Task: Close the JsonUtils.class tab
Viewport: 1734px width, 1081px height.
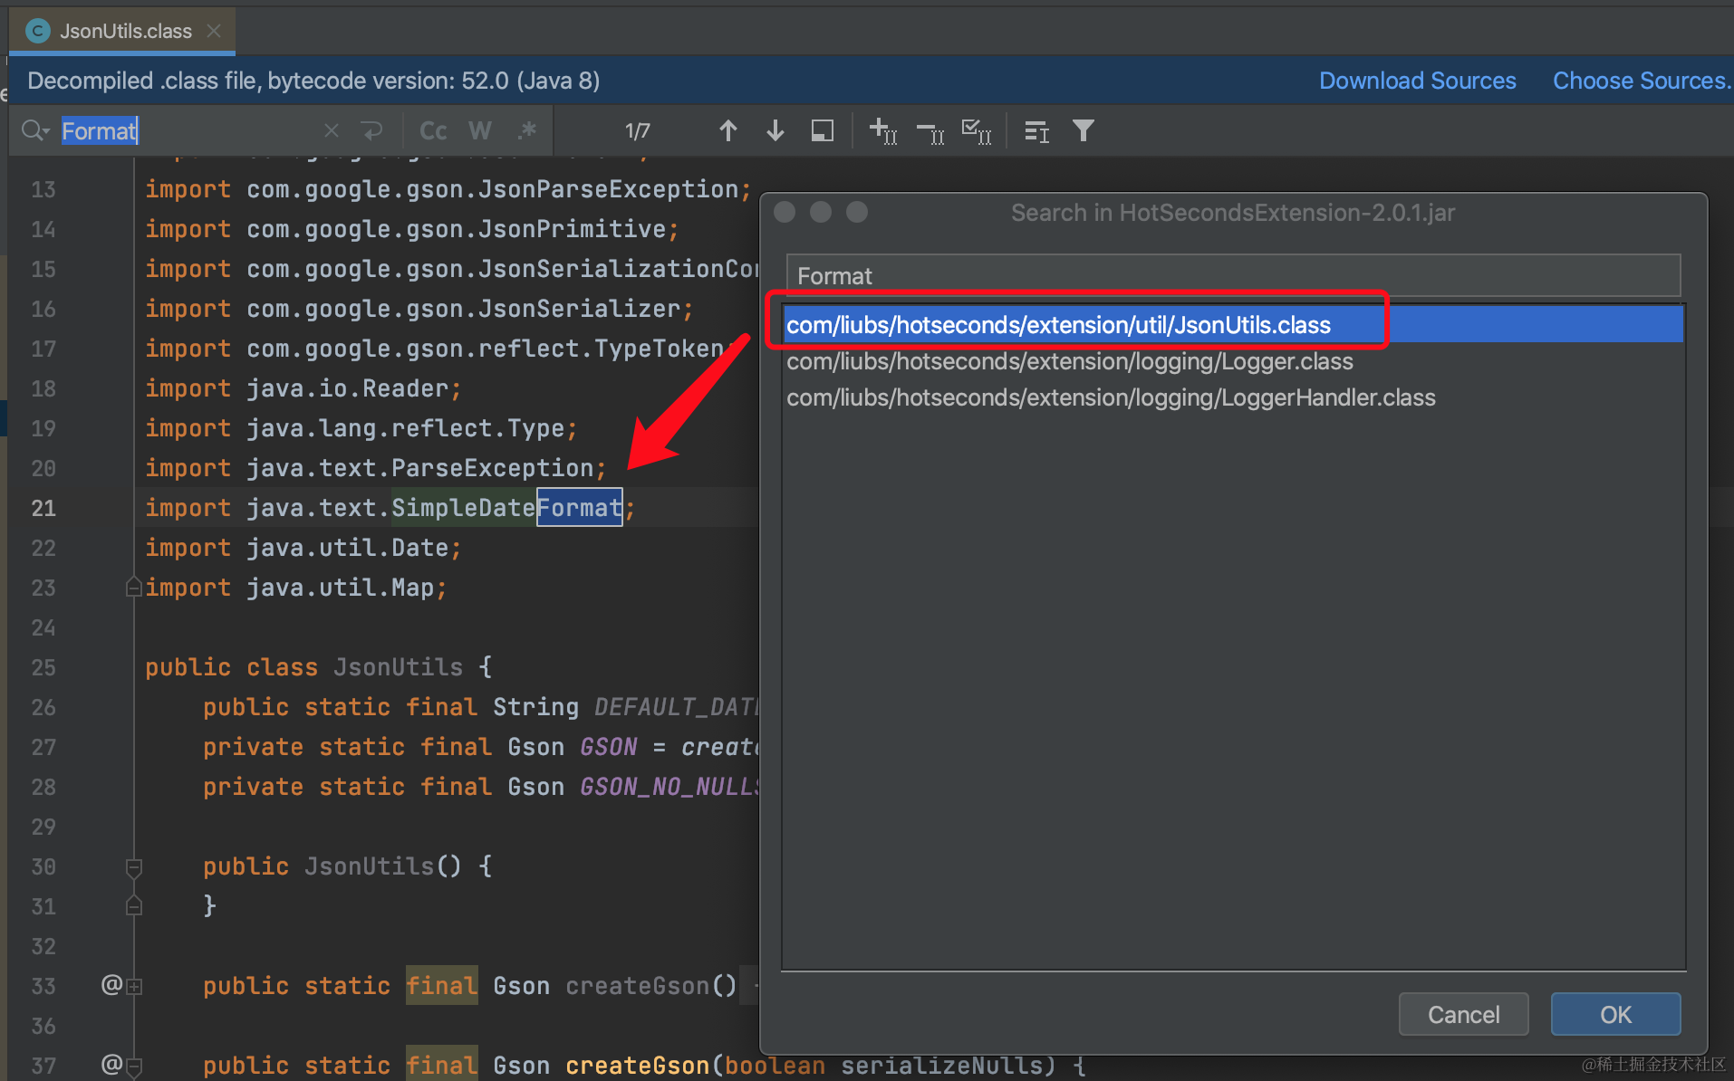Action: 214,31
